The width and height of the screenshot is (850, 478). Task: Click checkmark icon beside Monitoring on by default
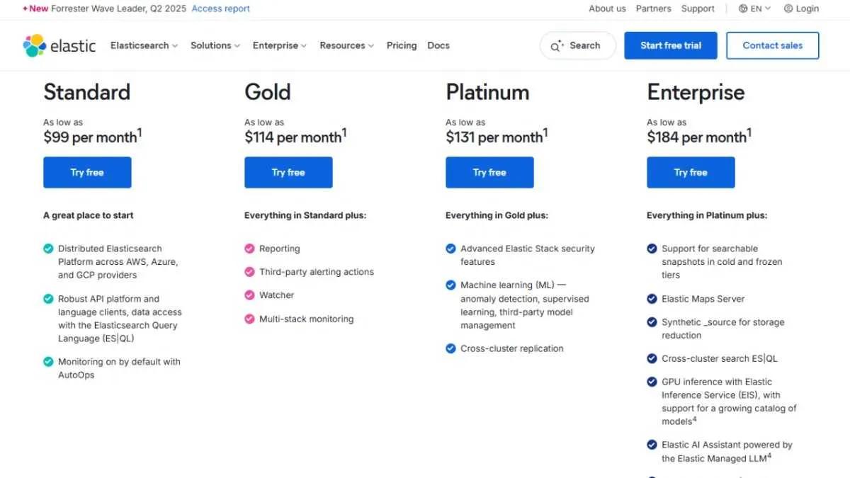pos(48,362)
